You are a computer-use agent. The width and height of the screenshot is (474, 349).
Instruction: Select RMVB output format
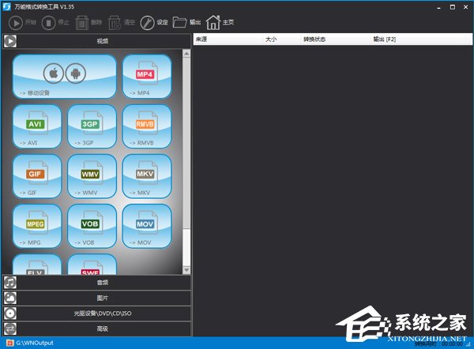tap(146, 126)
